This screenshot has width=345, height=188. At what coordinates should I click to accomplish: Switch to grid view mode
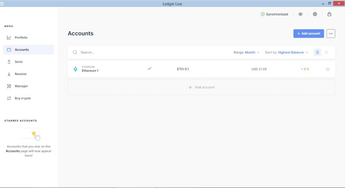[326, 52]
